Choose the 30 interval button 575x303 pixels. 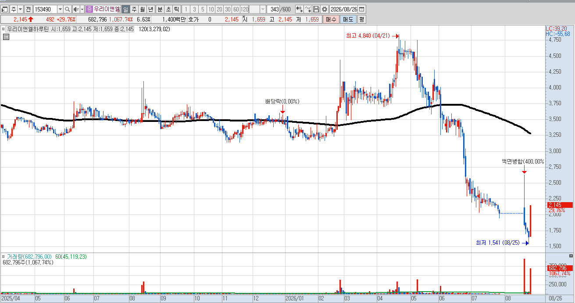point(228,9)
